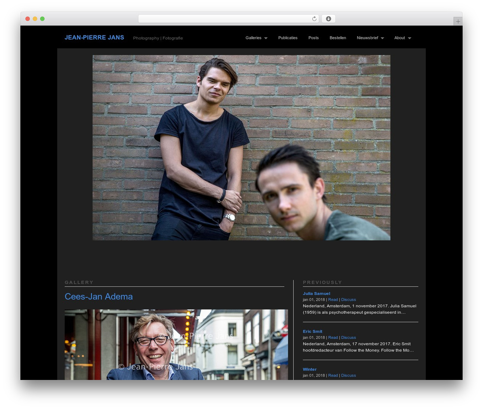Image resolution: width=483 pixels, height=409 pixels.
Task: Open the Nieuwsbrief menu label
Action: (x=368, y=38)
